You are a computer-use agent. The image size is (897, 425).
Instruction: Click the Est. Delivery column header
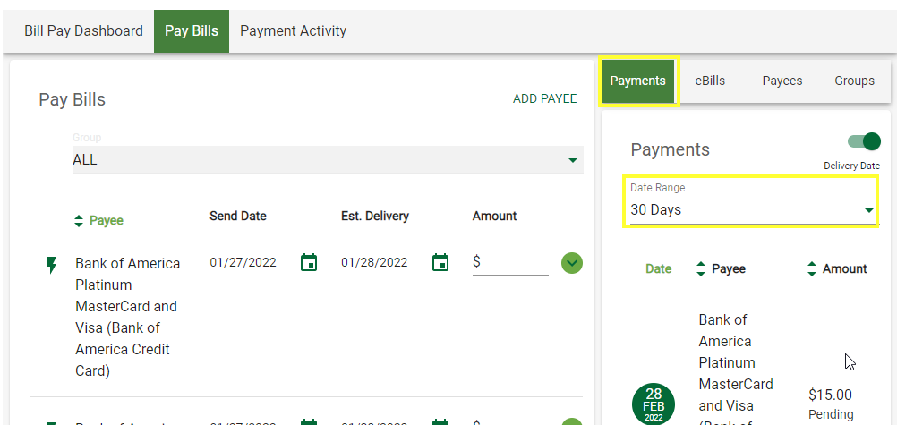375,217
